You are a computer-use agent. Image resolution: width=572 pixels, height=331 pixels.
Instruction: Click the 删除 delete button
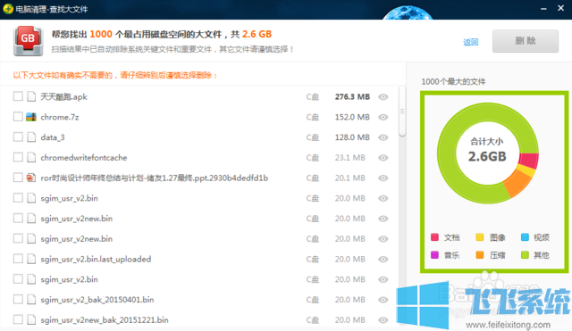click(526, 41)
